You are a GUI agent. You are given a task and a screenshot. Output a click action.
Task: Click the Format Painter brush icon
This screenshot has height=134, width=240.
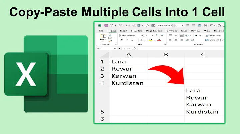tap(110, 41)
